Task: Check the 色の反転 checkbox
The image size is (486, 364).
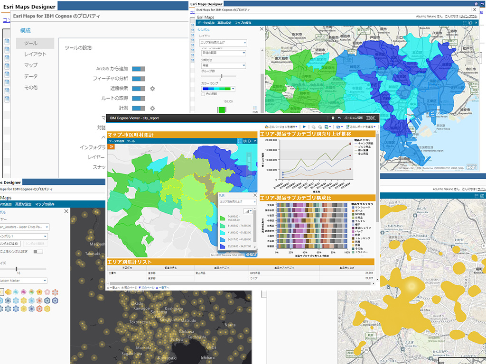Action: coord(203,94)
